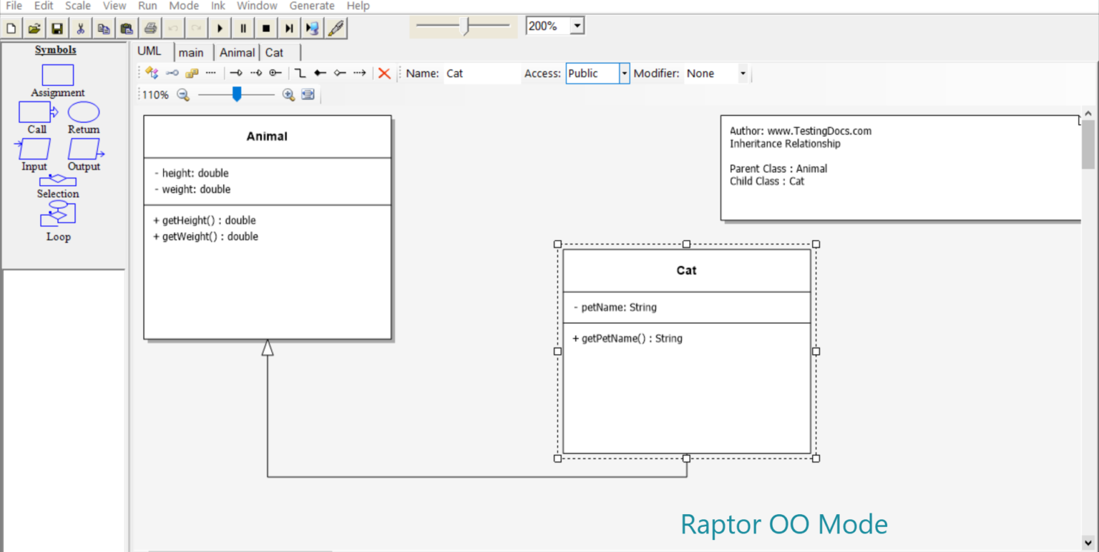Open the Access dropdown showing Public
Image resolution: width=1099 pixels, height=552 pixels.
pos(623,73)
